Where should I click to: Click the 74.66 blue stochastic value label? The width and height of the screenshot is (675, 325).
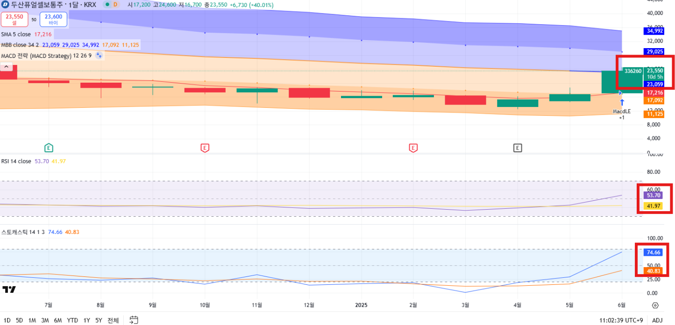[653, 252]
